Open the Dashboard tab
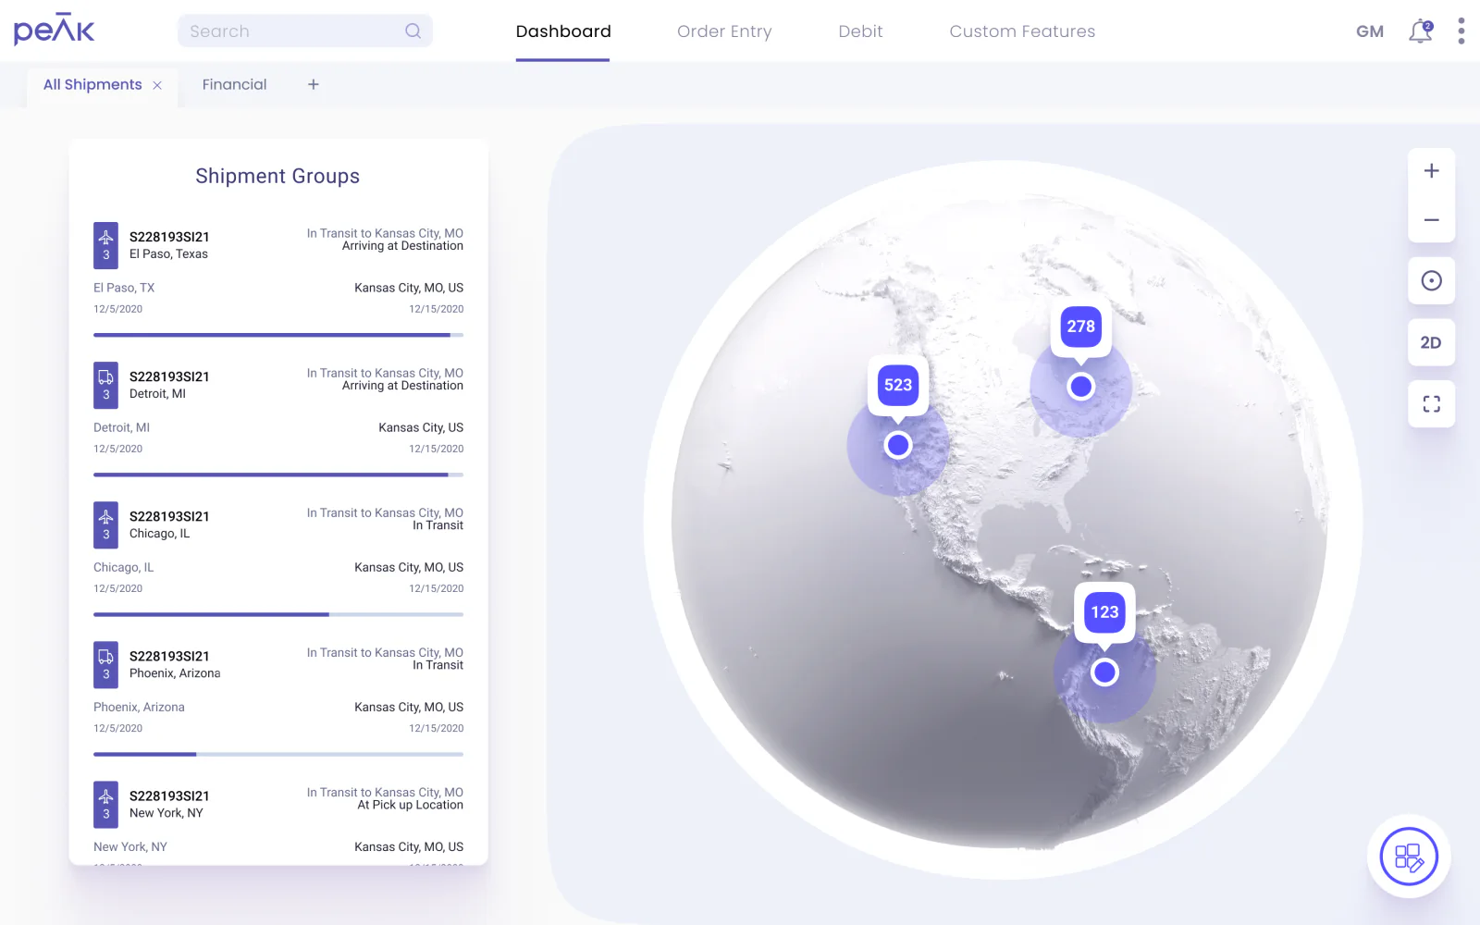 pyautogui.click(x=563, y=31)
